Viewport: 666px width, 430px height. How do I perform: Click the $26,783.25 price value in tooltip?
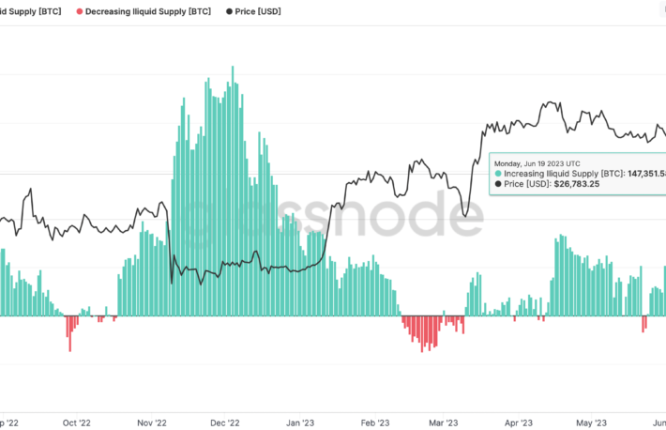pos(576,184)
